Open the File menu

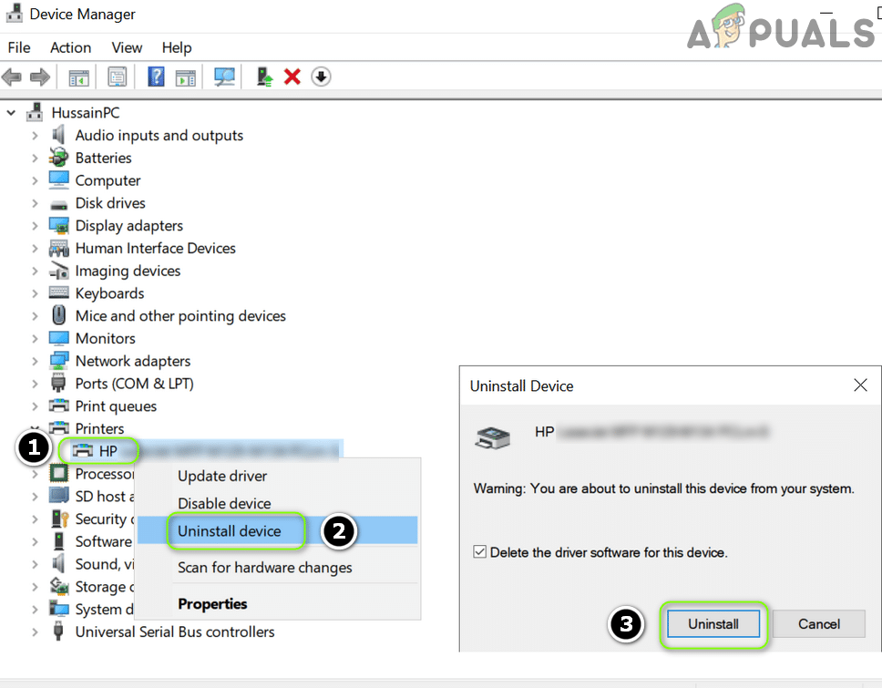point(19,47)
